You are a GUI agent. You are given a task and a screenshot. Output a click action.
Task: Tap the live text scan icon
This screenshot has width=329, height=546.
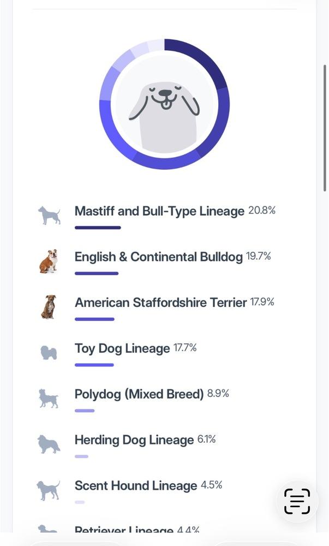pos(297,501)
